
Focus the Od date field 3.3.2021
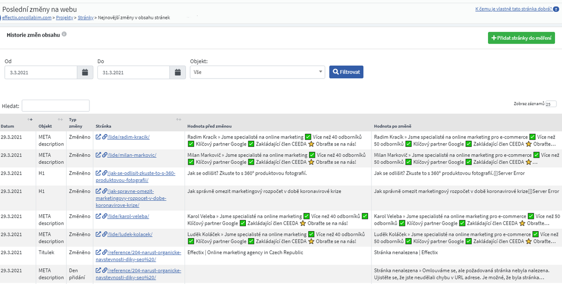click(x=41, y=73)
